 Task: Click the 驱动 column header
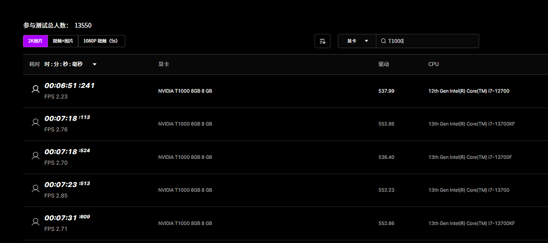pos(384,64)
